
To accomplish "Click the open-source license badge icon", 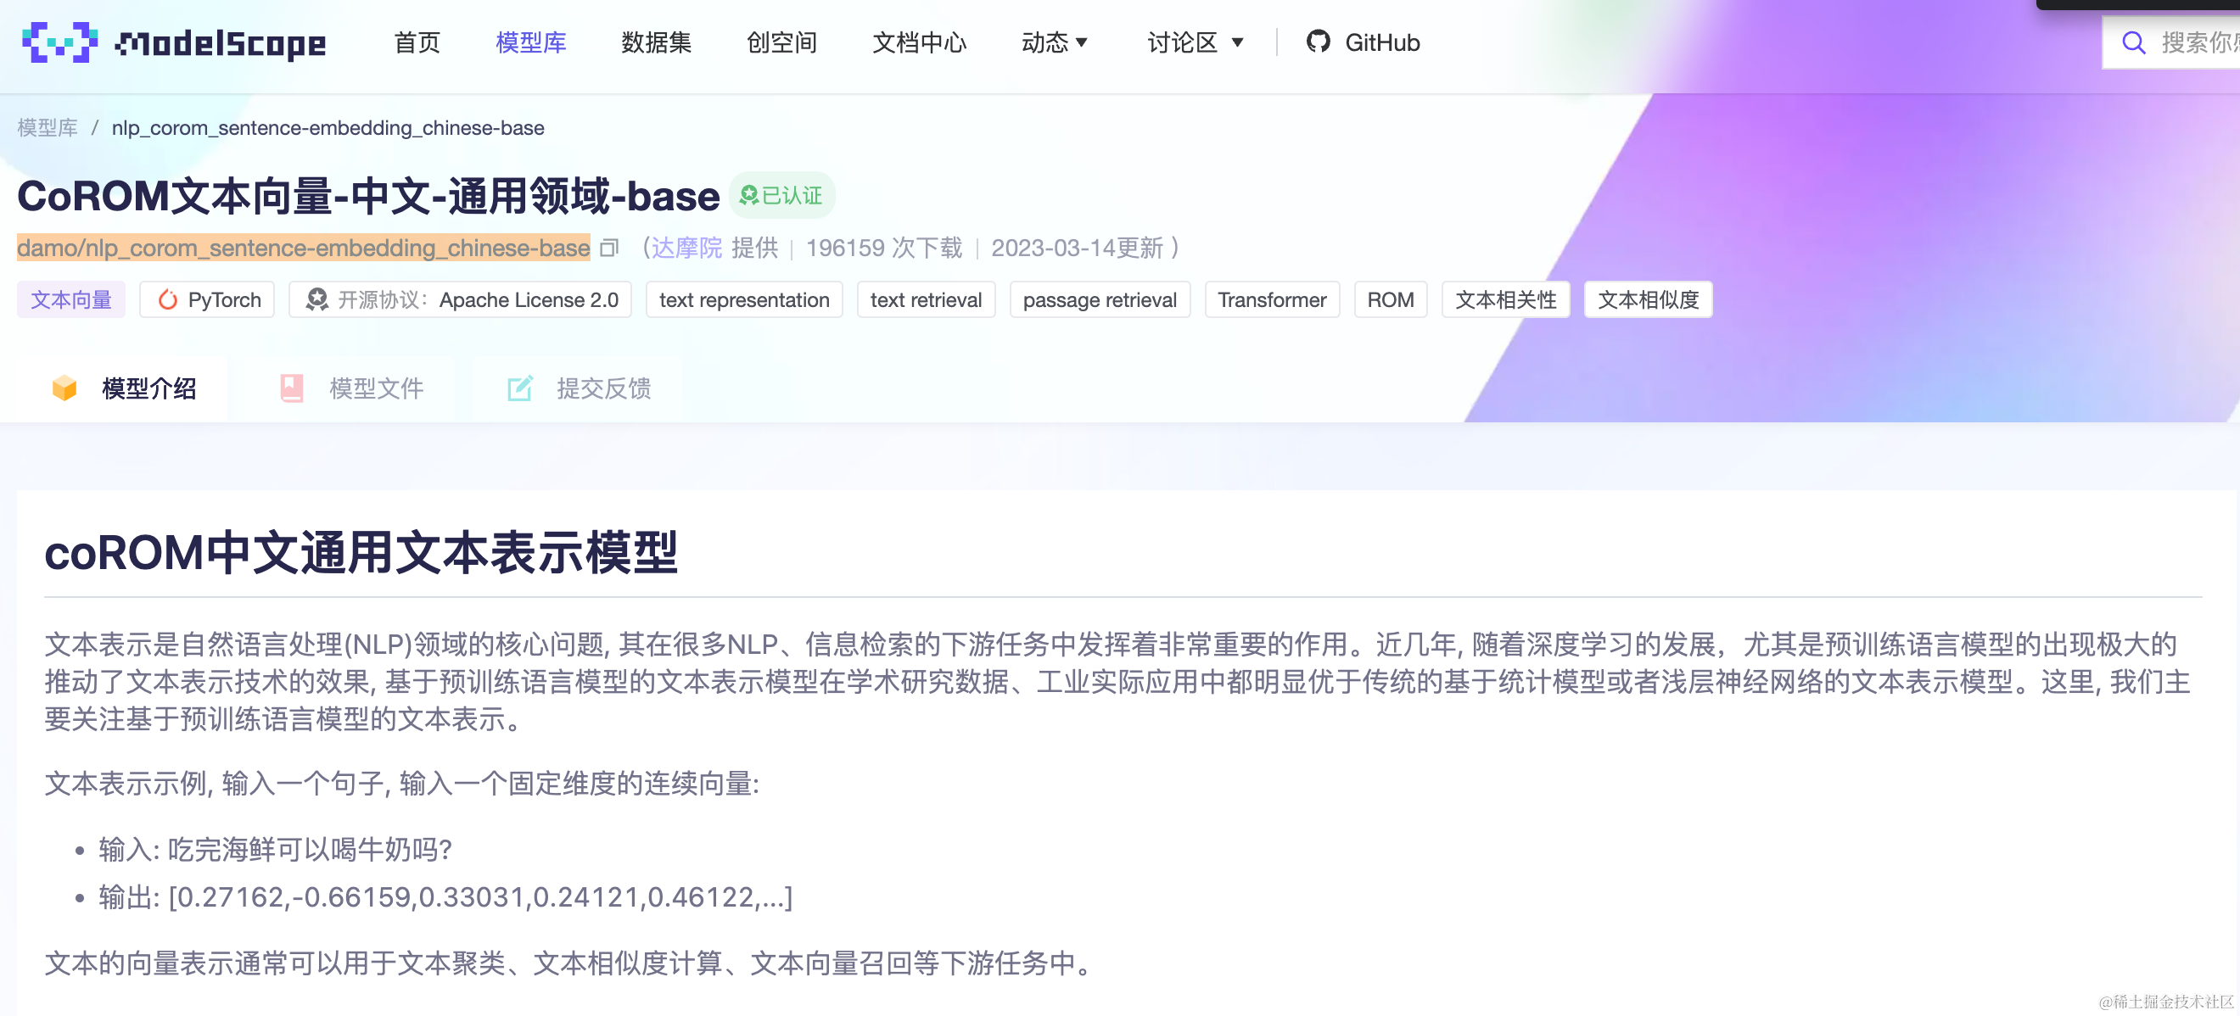I will click(317, 300).
